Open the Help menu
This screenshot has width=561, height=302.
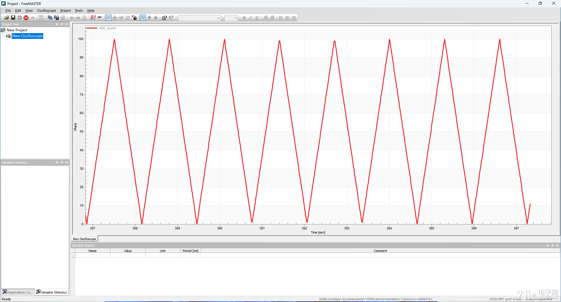pyautogui.click(x=91, y=11)
